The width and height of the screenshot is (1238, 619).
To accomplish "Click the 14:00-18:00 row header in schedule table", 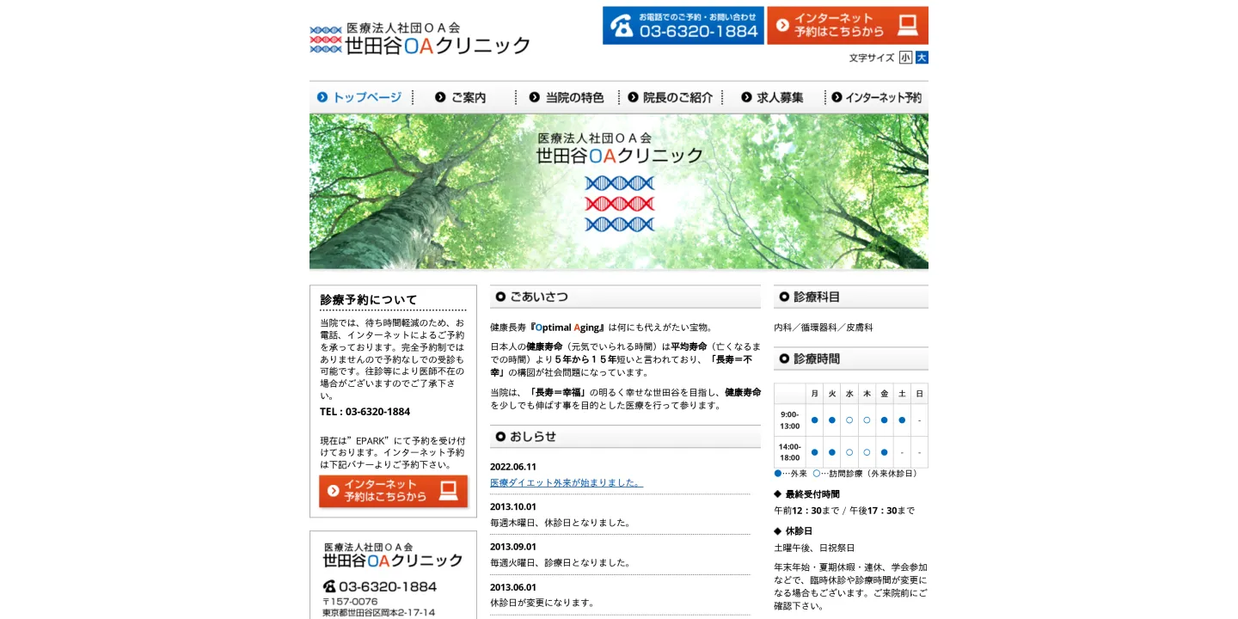I will (x=790, y=452).
